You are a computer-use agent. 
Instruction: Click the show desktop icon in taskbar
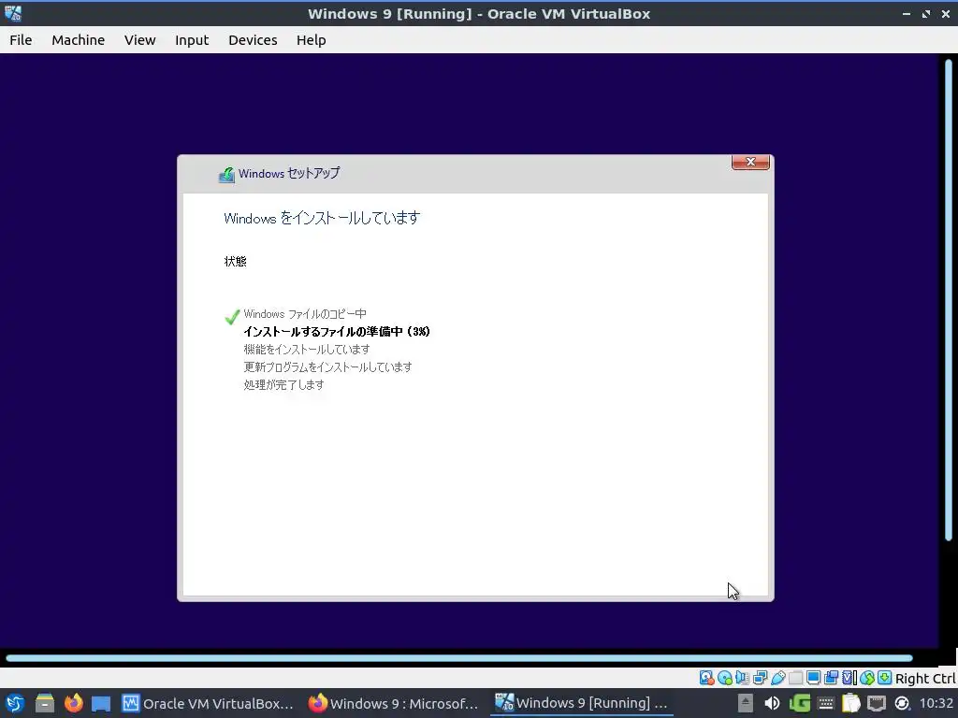(101, 703)
